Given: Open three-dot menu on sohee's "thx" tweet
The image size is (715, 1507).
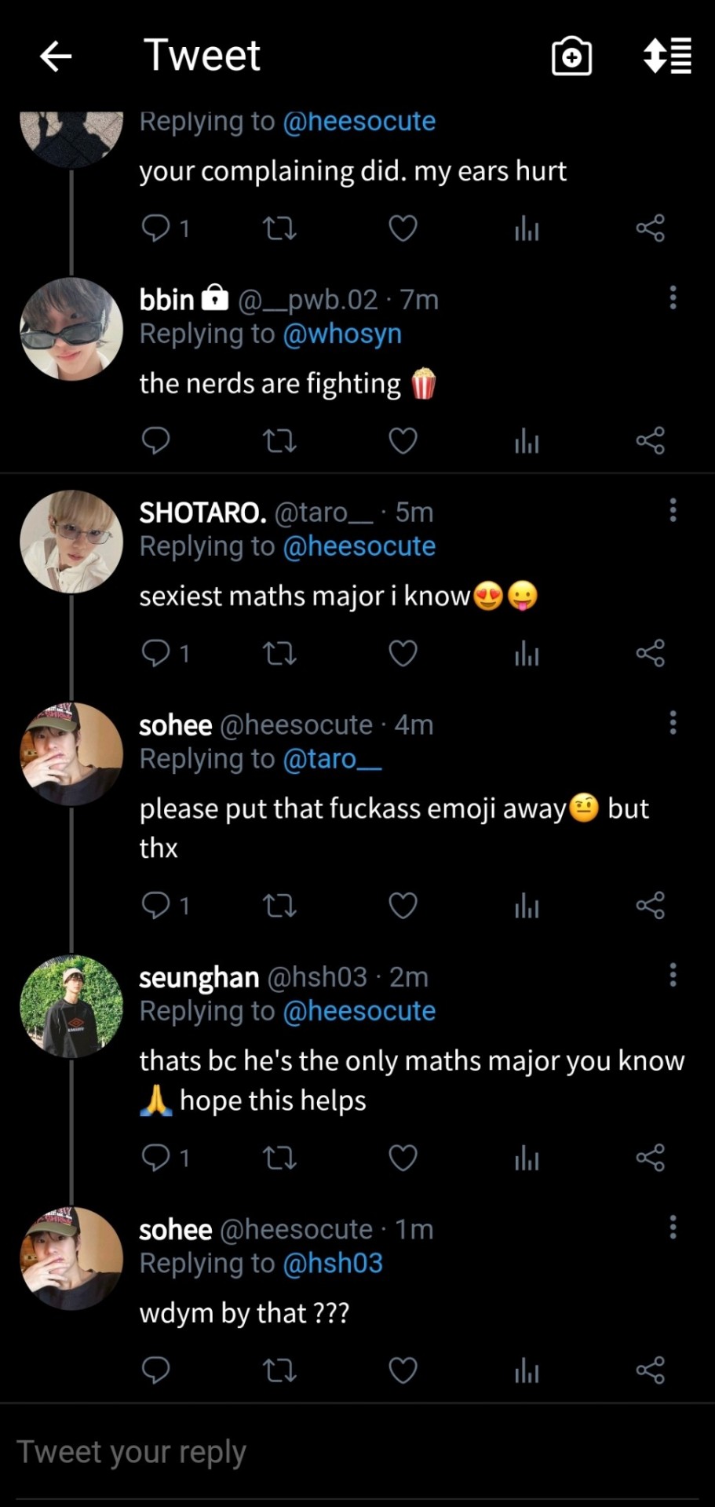Looking at the screenshot, I should (673, 723).
